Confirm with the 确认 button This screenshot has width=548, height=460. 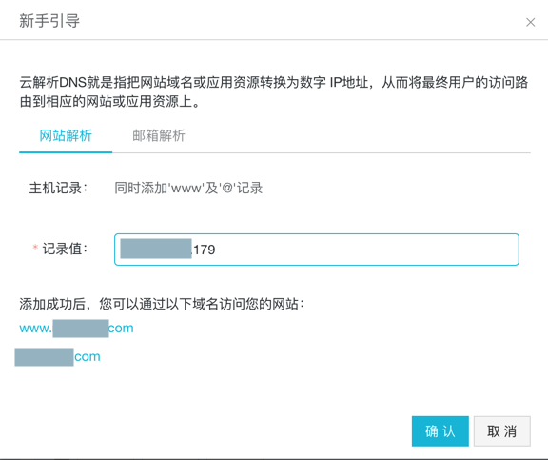pyautogui.click(x=440, y=431)
